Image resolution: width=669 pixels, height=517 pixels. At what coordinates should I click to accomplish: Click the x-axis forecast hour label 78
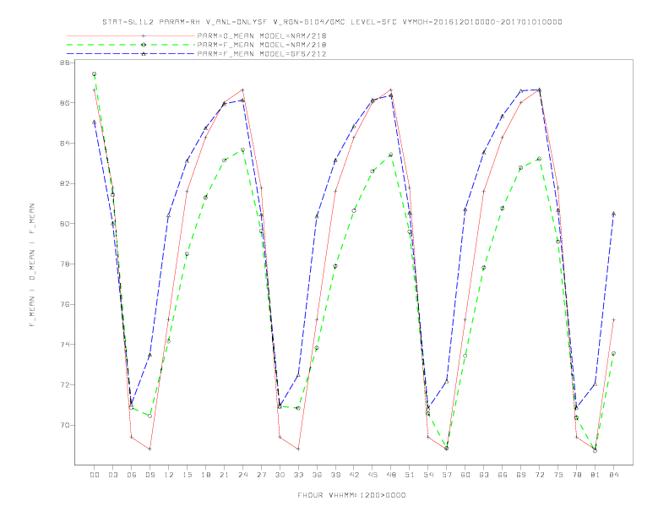click(x=576, y=475)
